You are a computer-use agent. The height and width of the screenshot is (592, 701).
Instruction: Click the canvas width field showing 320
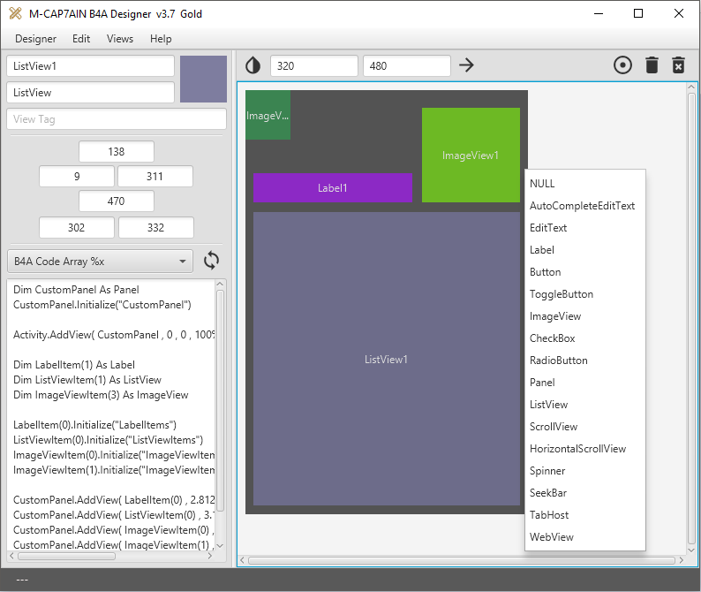coord(313,65)
